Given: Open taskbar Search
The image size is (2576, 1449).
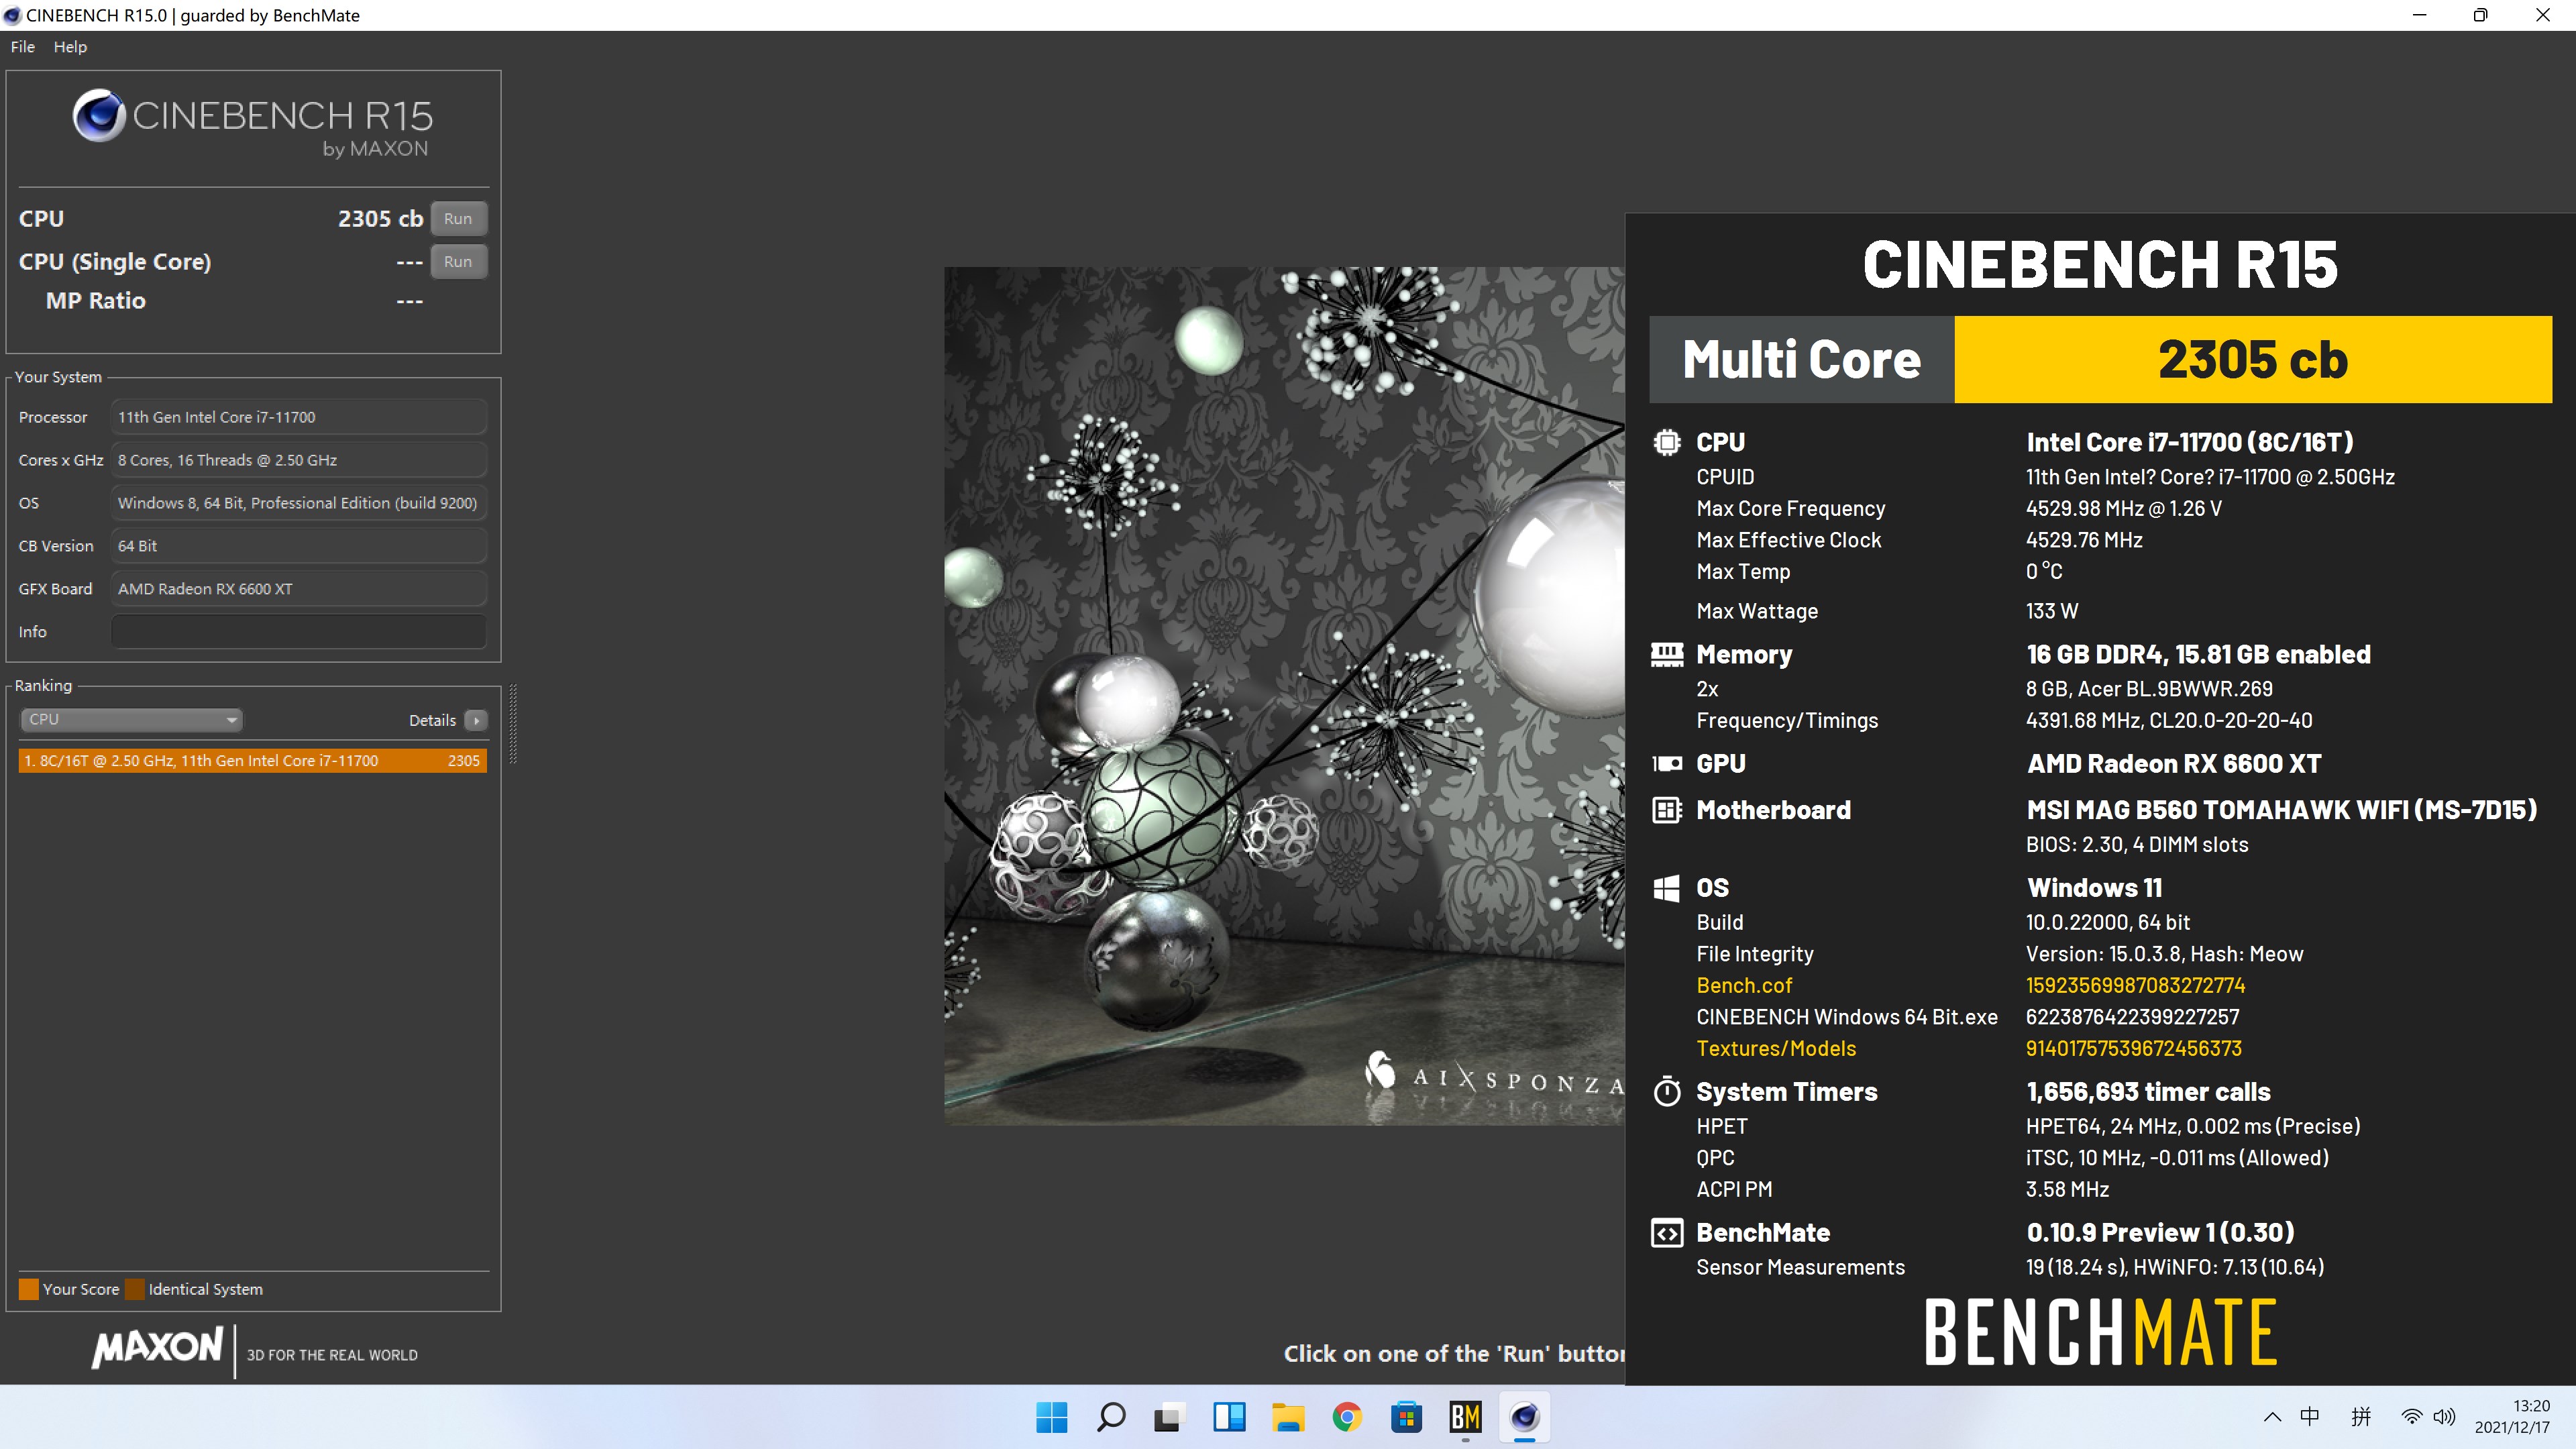Looking at the screenshot, I should tap(1111, 1417).
